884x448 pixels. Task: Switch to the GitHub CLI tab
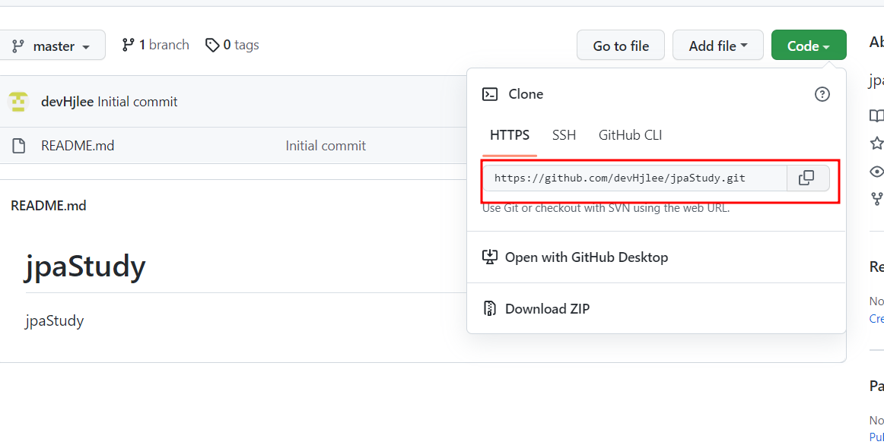[631, 135]
